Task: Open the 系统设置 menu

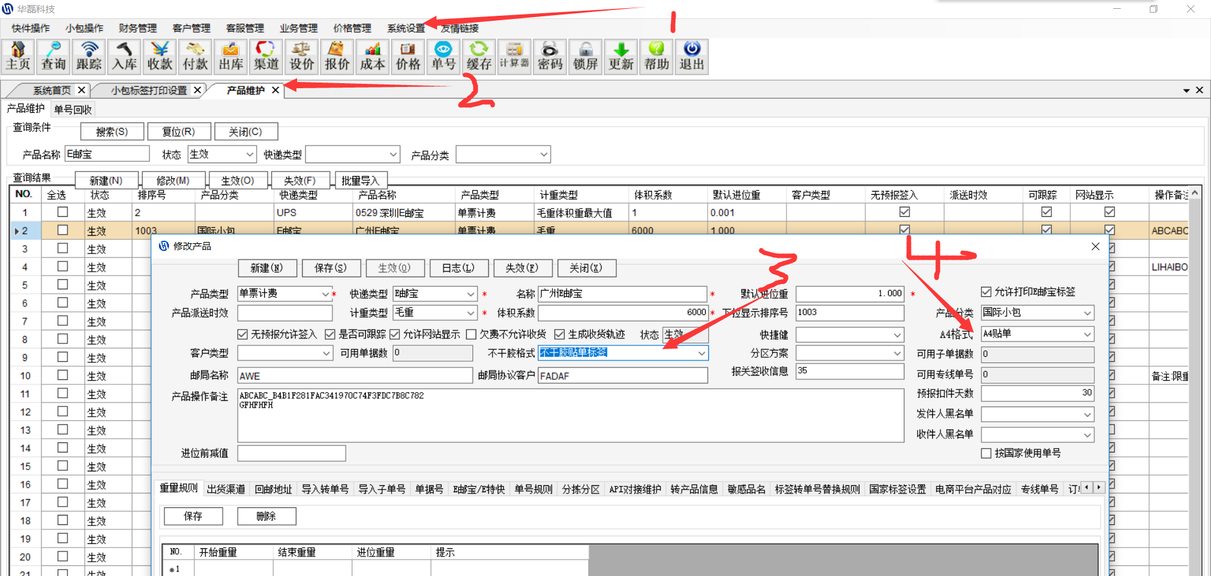Action: click(x=406, y=28)
